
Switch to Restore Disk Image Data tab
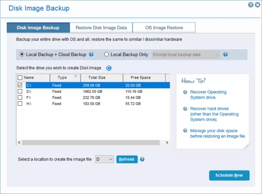101,27
